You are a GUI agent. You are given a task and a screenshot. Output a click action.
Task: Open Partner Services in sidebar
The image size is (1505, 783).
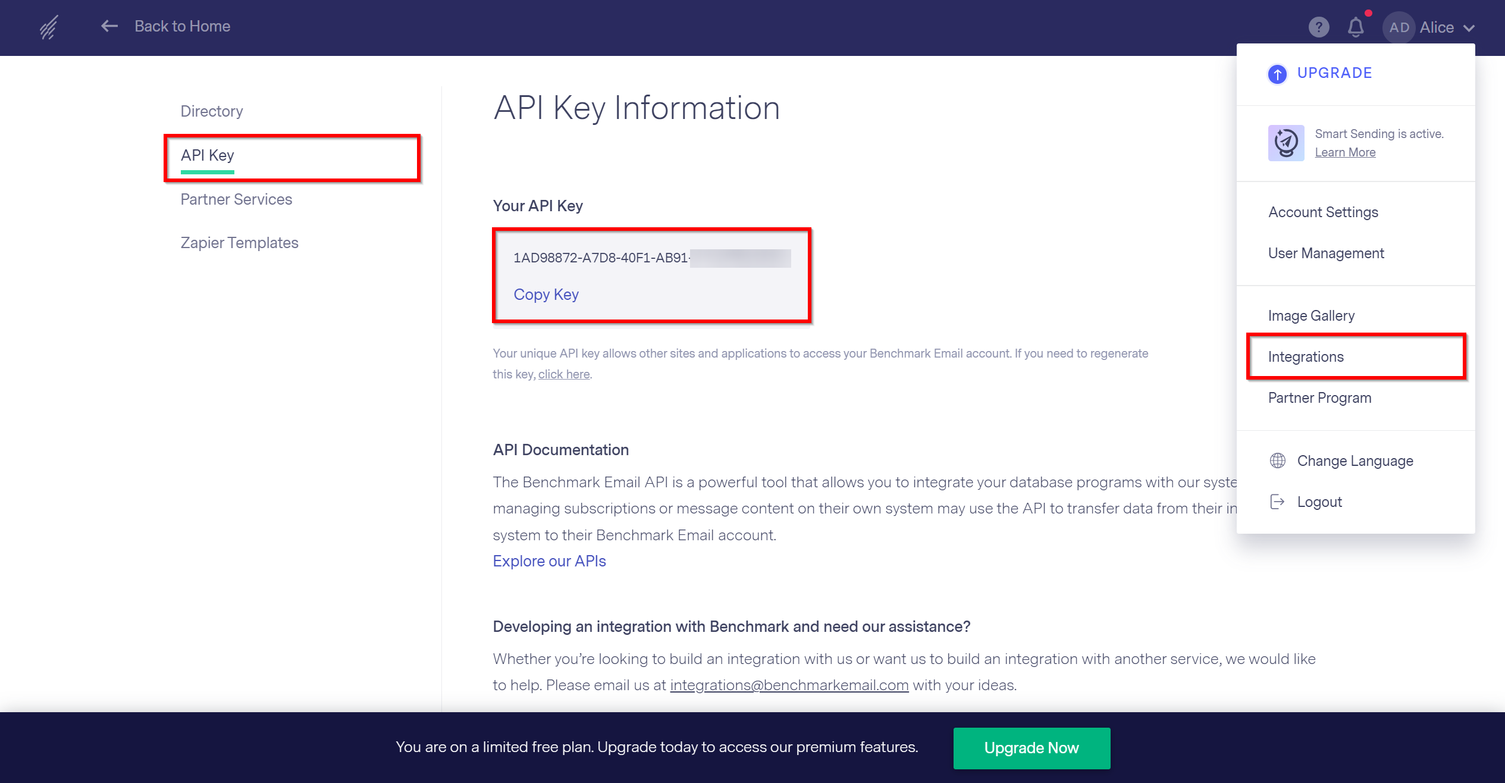tap(236, 199)
